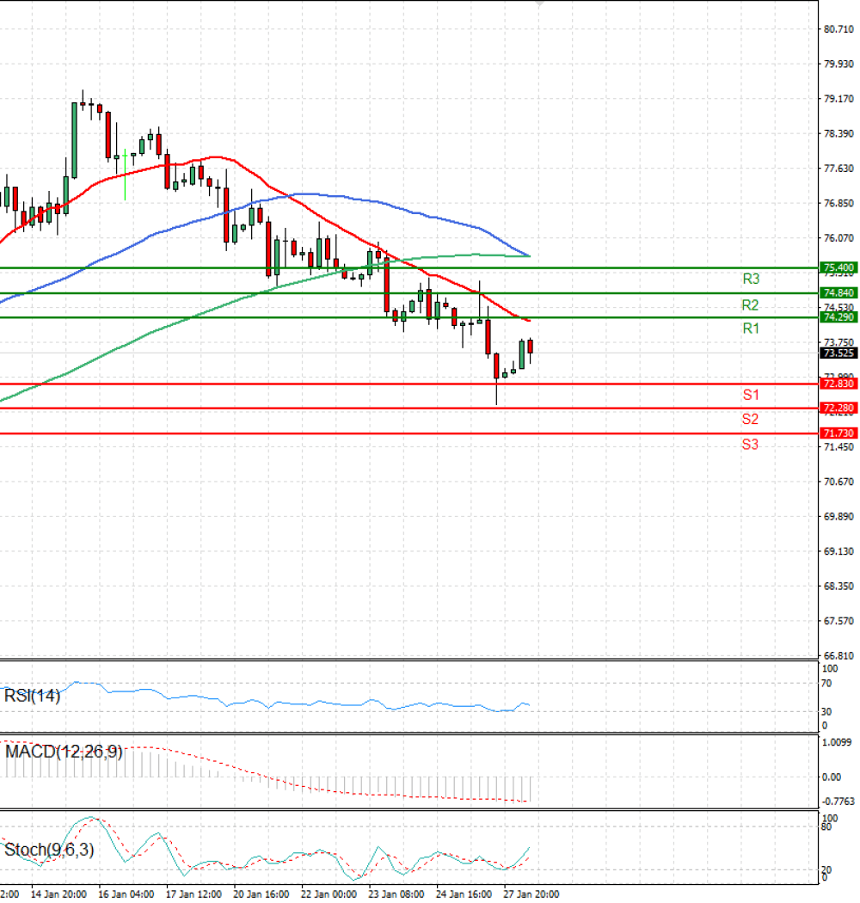Select the 74.290 green price tag

(x=838, y=317)
